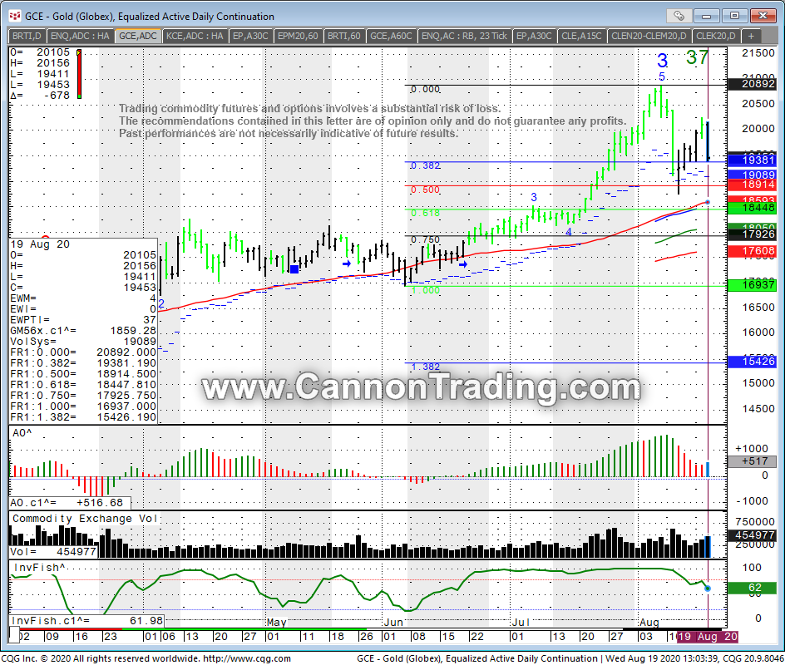Click the red and green price range bar
Screen dimensions: 785x665
79,75
